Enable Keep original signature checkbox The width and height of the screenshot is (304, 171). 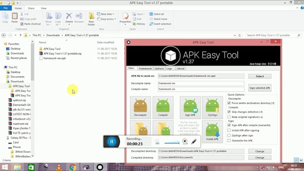229,117
